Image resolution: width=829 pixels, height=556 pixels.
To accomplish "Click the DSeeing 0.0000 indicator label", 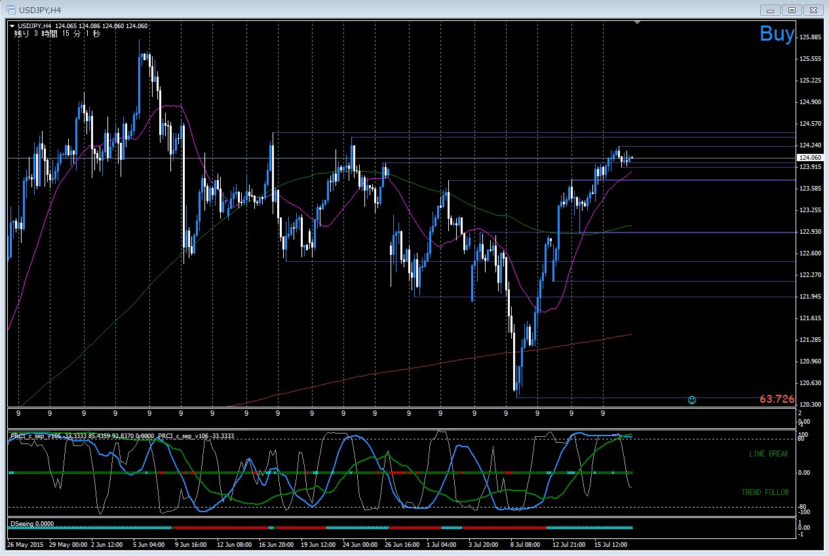I will (32, 524).
